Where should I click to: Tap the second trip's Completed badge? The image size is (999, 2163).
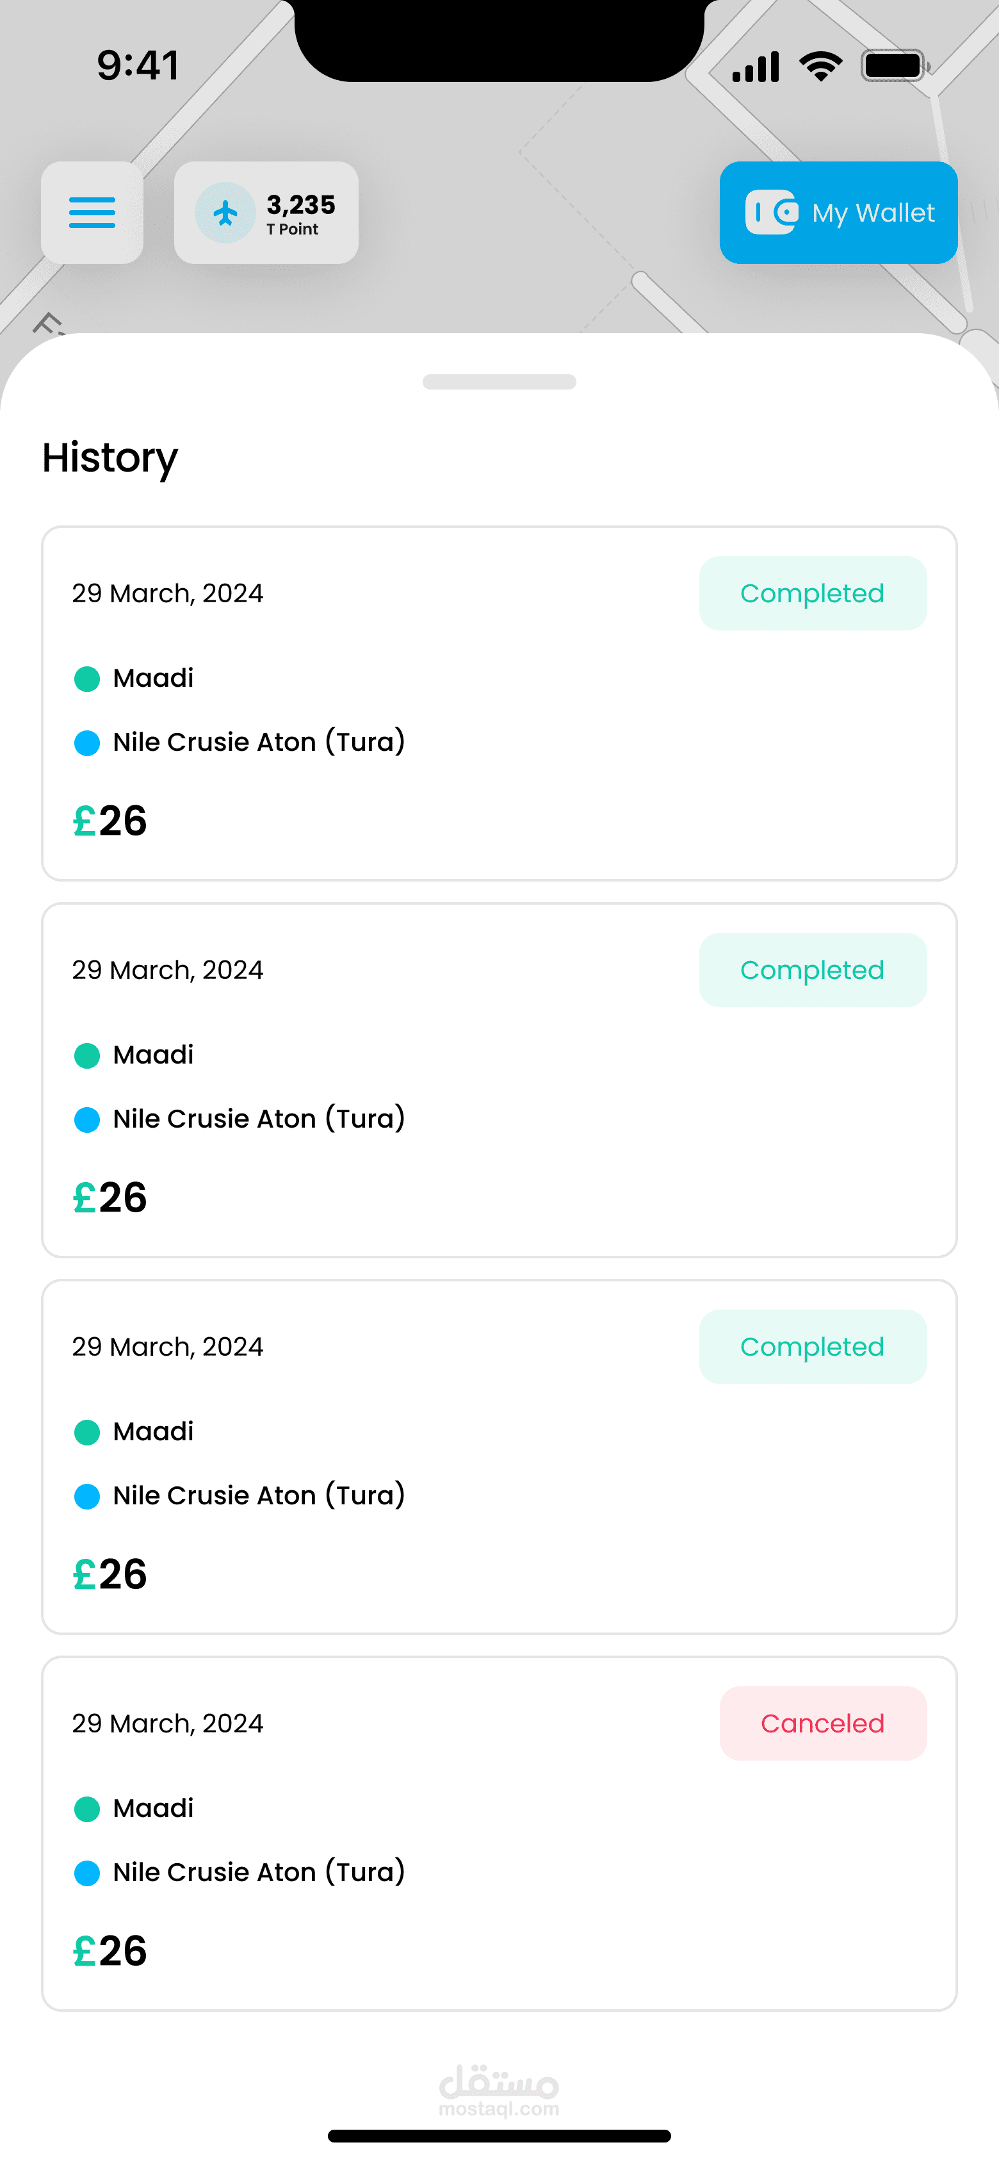[812, 970]
